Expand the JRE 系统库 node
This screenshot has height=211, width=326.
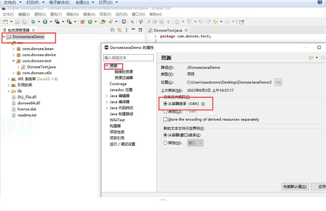9,79
